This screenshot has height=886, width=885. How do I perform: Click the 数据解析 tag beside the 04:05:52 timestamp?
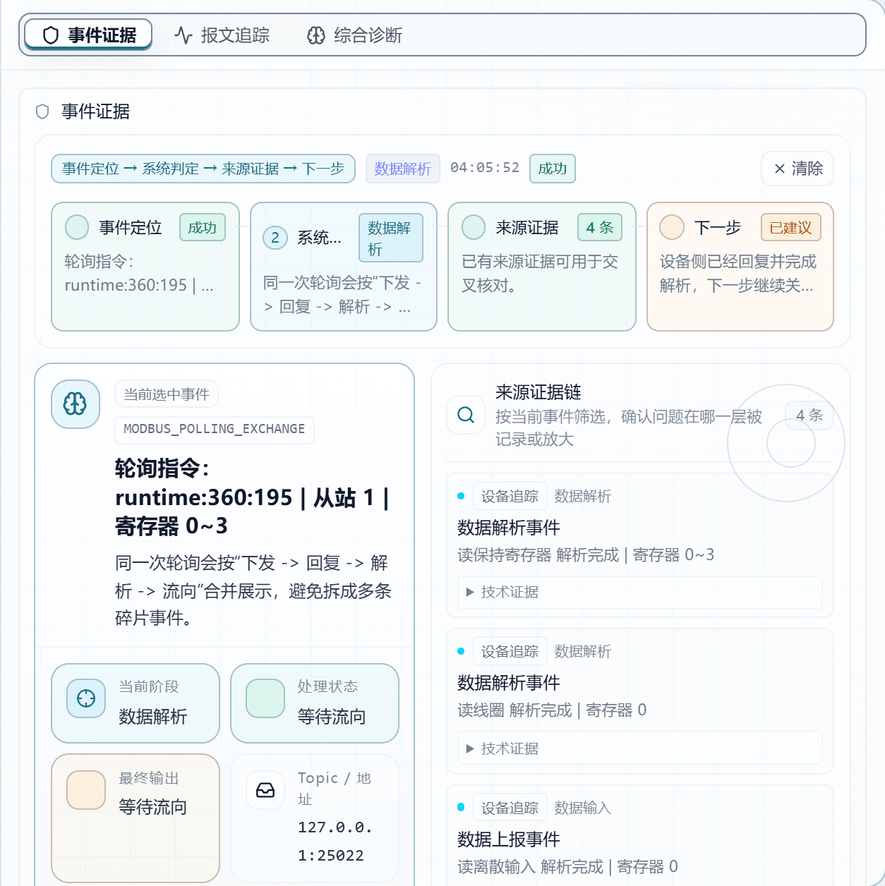[x=403, y=169]
